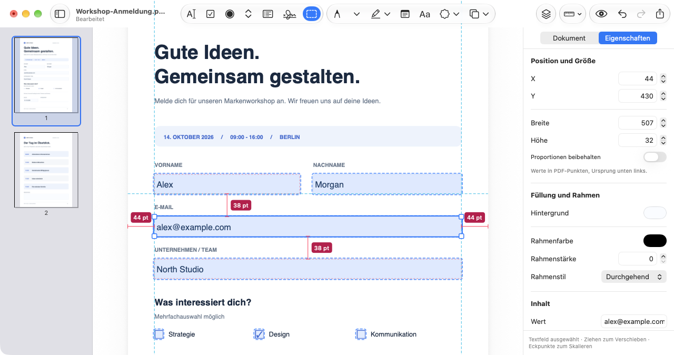
Task: Open the highlighter options chevron
Action: point(388,14)
